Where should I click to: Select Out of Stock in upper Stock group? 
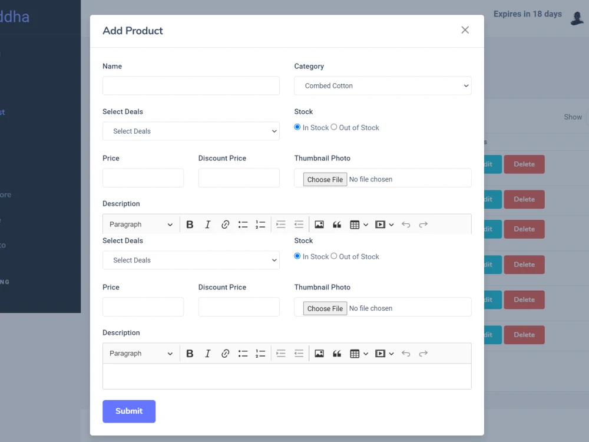[x=333, y=127]
